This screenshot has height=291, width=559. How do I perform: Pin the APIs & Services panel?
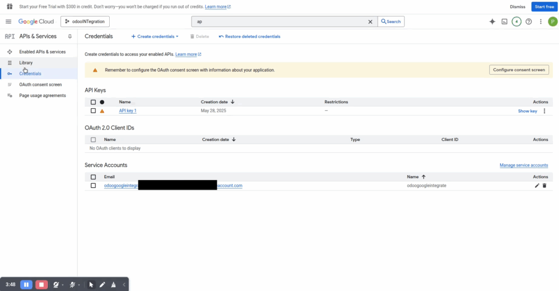coord(70,37)
